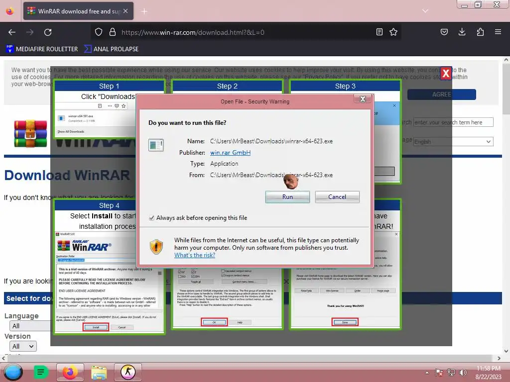
Task: Open the MEDIAFIRE ROULETTER bookmark
Action: click(x=42, y=49)
